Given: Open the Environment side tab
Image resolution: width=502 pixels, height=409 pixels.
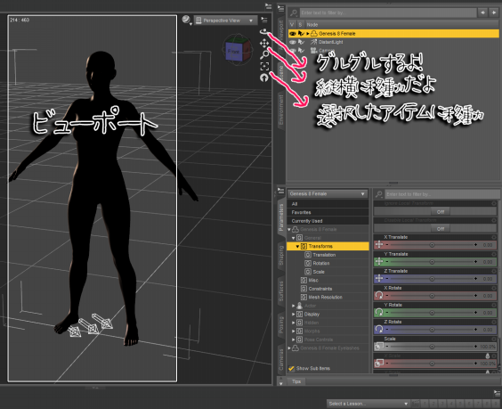Looking at the screenshot, I should point(280,110).
